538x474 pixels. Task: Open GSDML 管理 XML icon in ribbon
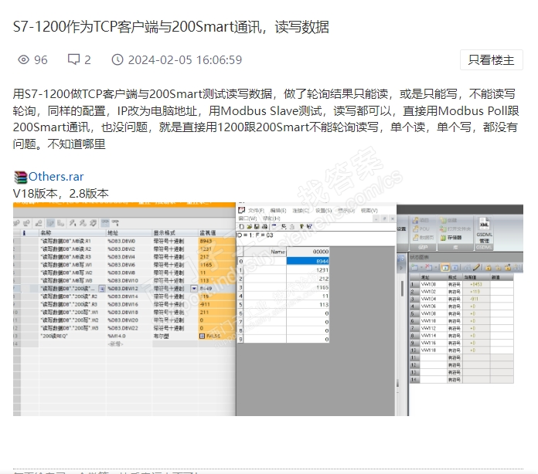(484, 229)
